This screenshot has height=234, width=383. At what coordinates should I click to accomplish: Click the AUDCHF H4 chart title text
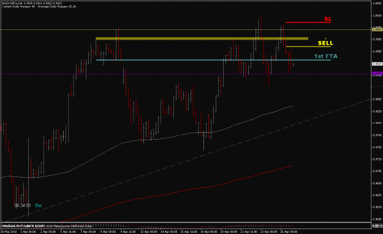point(32,4)
